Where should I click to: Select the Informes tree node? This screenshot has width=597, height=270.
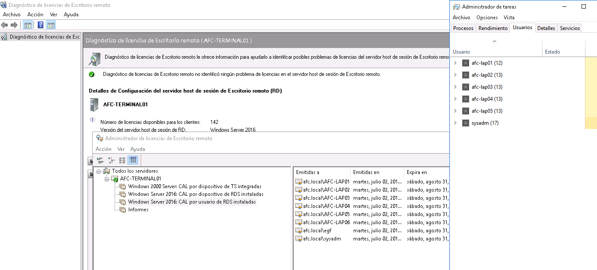click(138, 210)
